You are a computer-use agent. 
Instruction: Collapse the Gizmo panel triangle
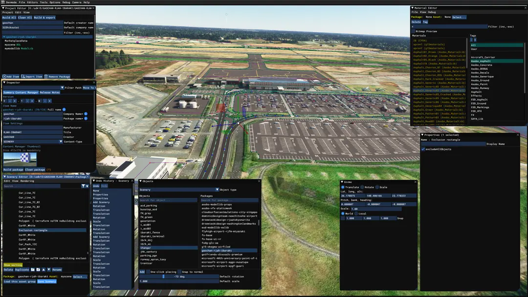pyautogui.click(x=342, y=182)
